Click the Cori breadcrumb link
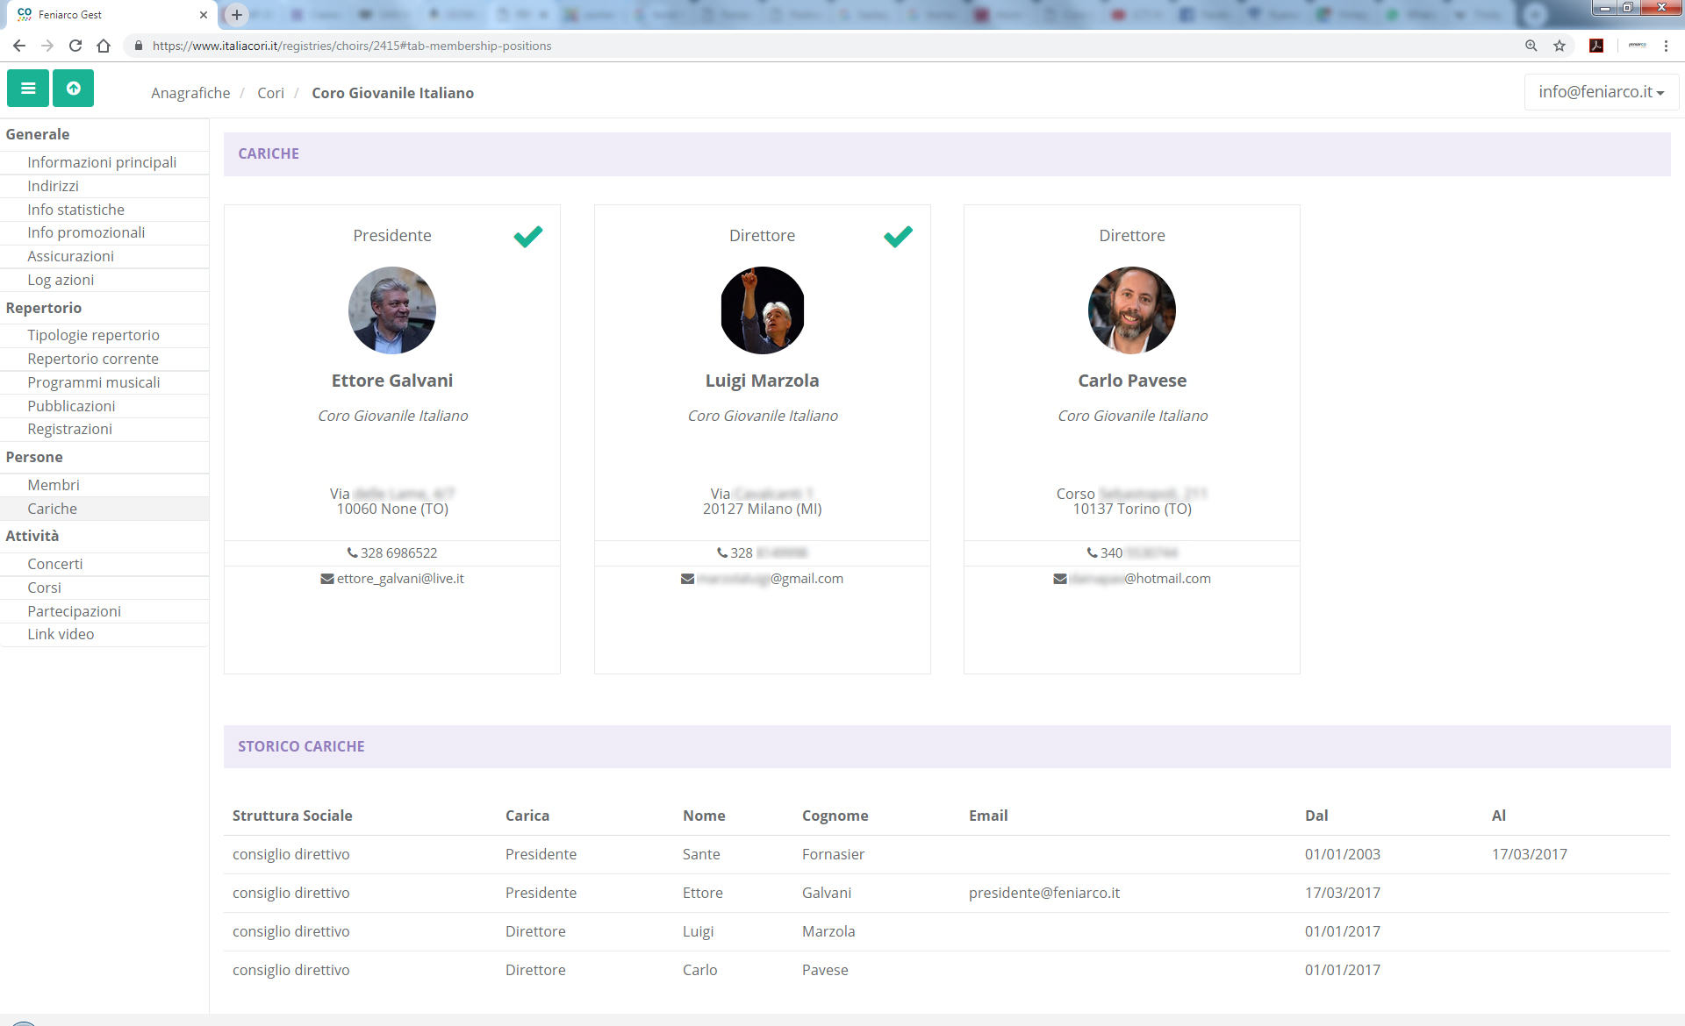1685x1026 pixels. click(270, 93)
